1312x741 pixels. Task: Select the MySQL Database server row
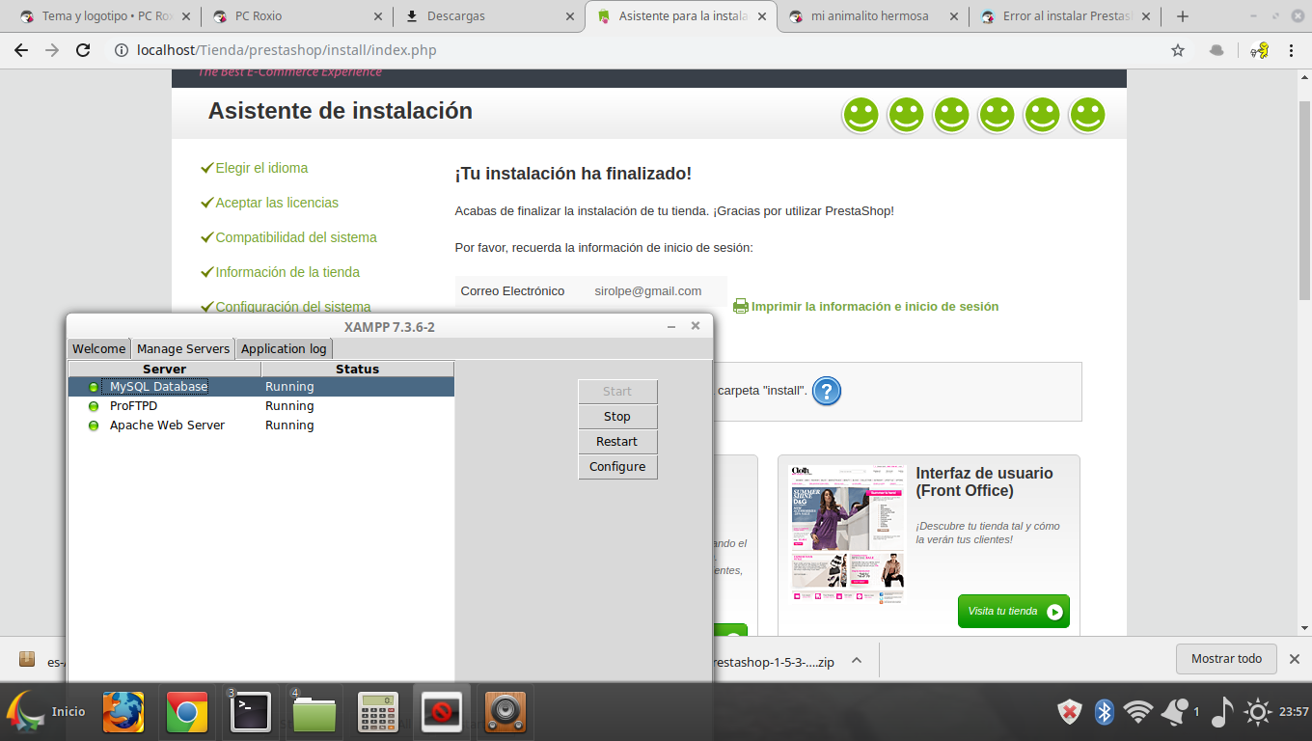pos(261,387)
